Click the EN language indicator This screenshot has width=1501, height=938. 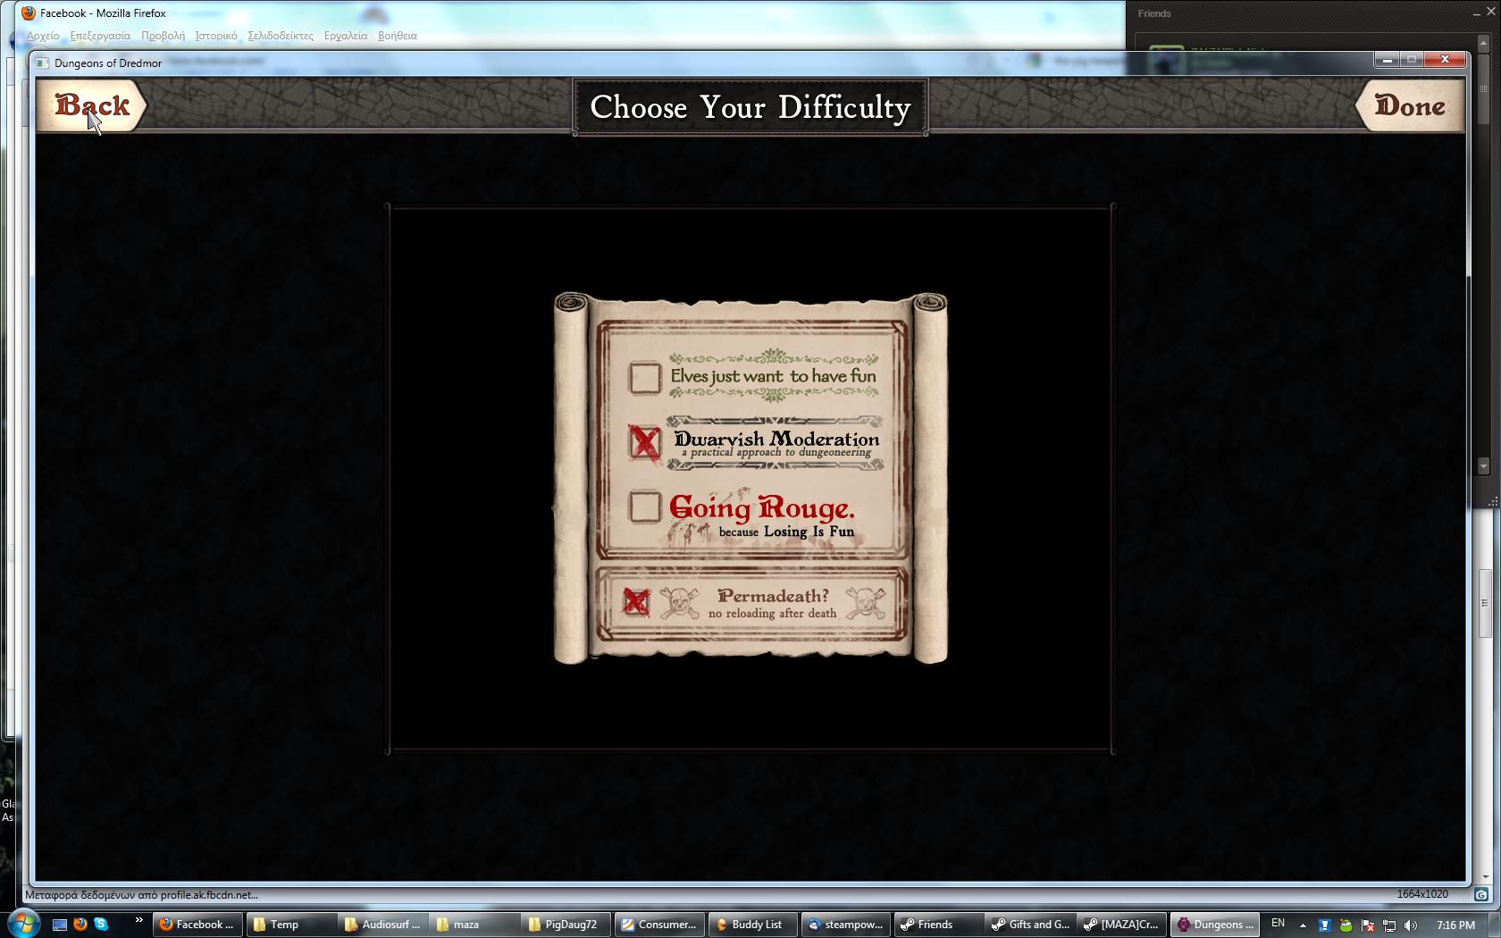pos(1278,924)
